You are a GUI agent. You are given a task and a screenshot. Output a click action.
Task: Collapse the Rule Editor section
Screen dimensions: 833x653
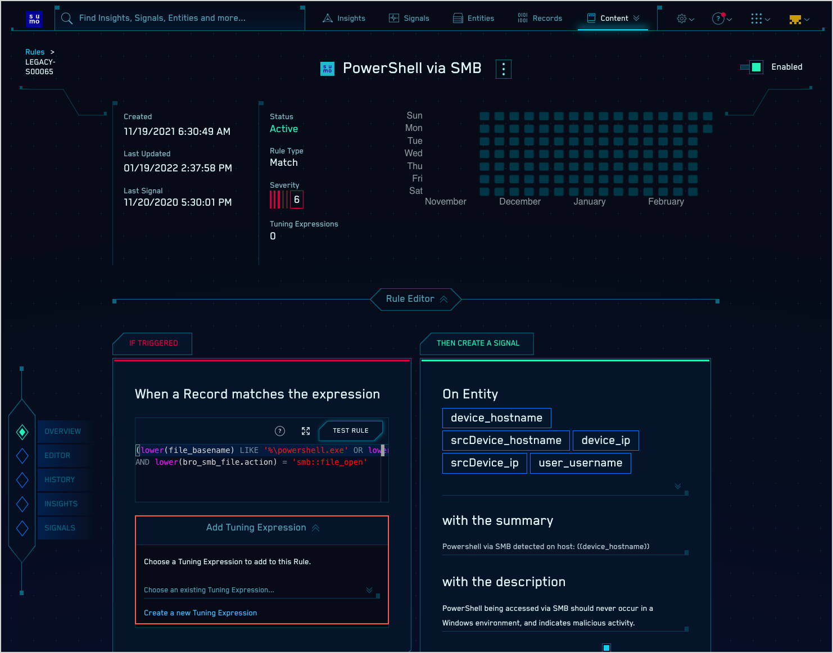pos(416,299)
